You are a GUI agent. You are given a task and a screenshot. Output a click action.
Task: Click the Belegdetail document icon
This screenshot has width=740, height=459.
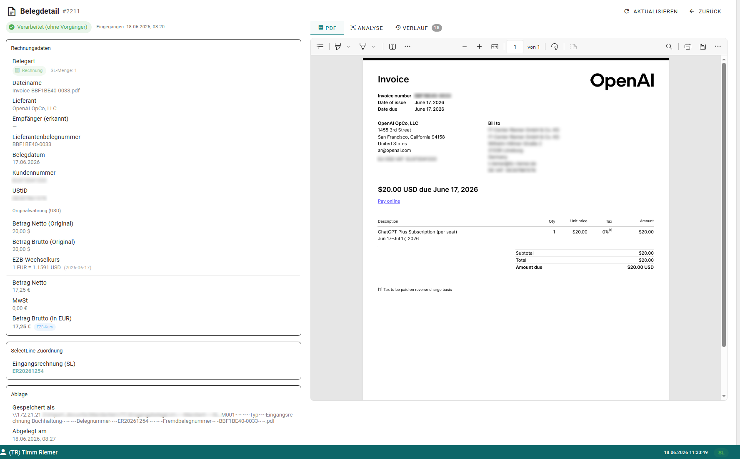(12, 12)
